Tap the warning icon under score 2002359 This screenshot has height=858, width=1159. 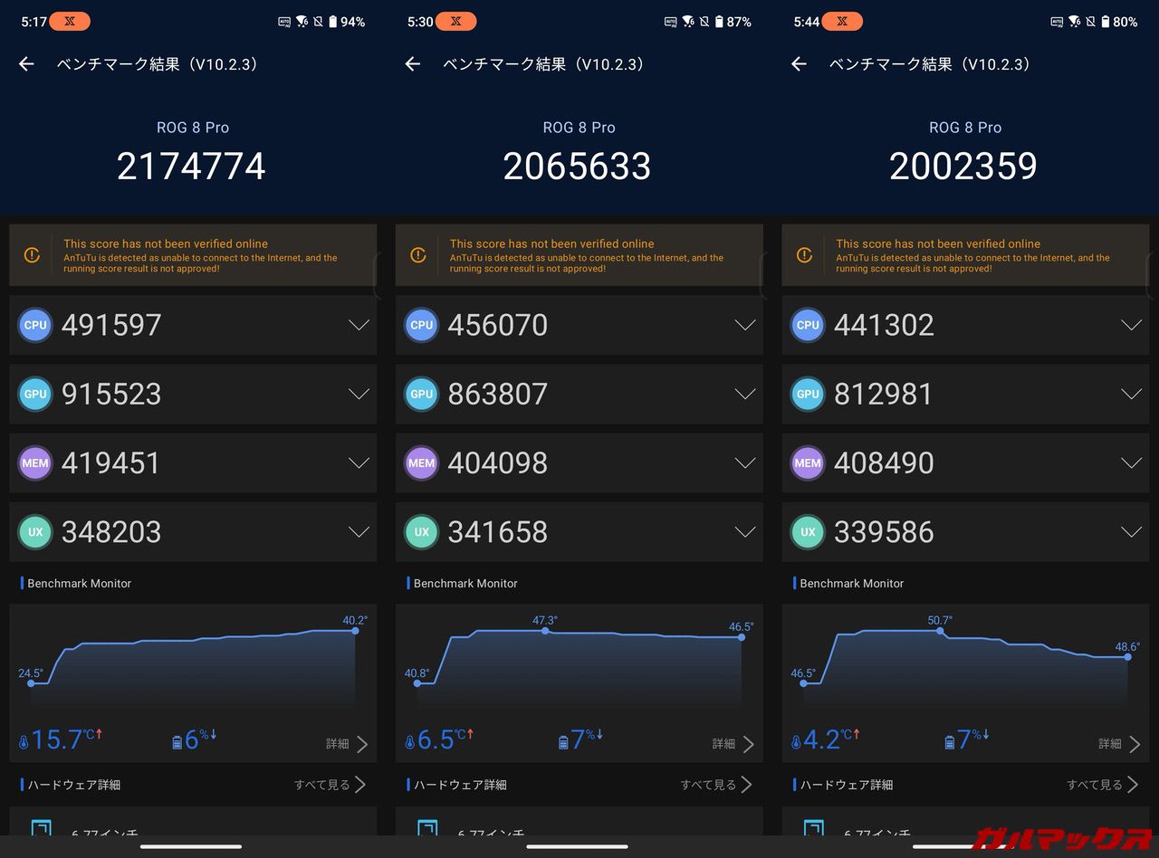tap(804, 256)
